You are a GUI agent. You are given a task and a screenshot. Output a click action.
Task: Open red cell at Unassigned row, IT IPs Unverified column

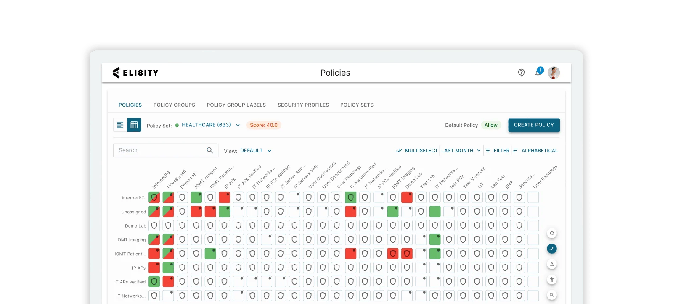coord(351,211)
